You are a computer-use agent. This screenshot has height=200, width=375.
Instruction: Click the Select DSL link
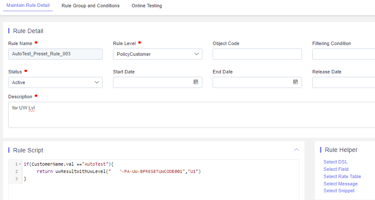click(335, 162)
